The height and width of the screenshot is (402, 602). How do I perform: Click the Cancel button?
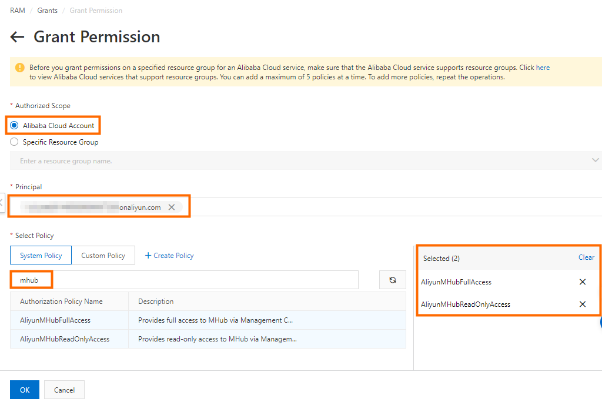(x=64, y=390)
